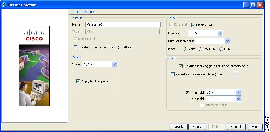This screenshot has width=270, height=132.
Task: Open the SD threshold dropdown
Action: [223, 99]
